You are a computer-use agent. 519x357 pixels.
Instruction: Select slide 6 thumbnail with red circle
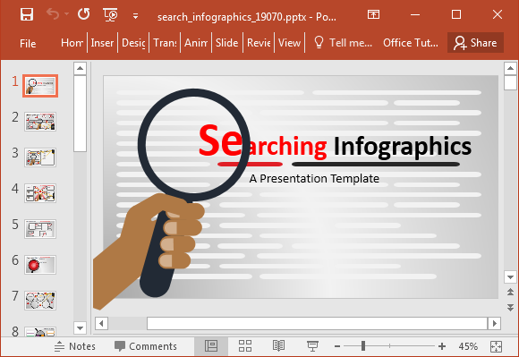click(40, 265)
